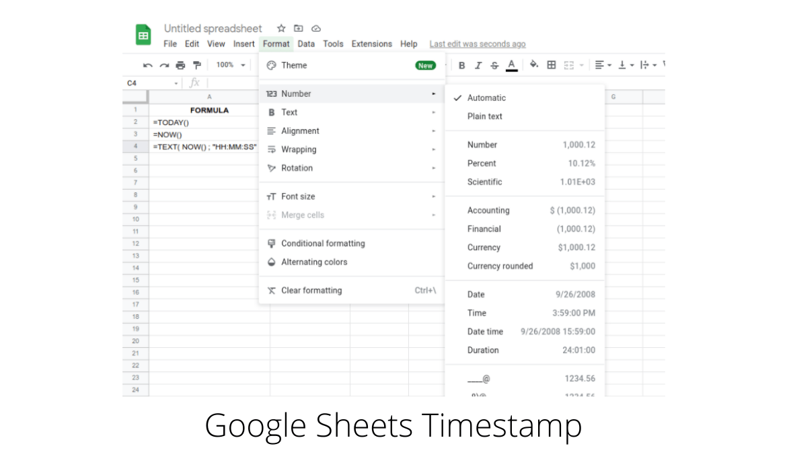Toggle italic formatting
787x471 pixels.
click(x=478, y=65)
